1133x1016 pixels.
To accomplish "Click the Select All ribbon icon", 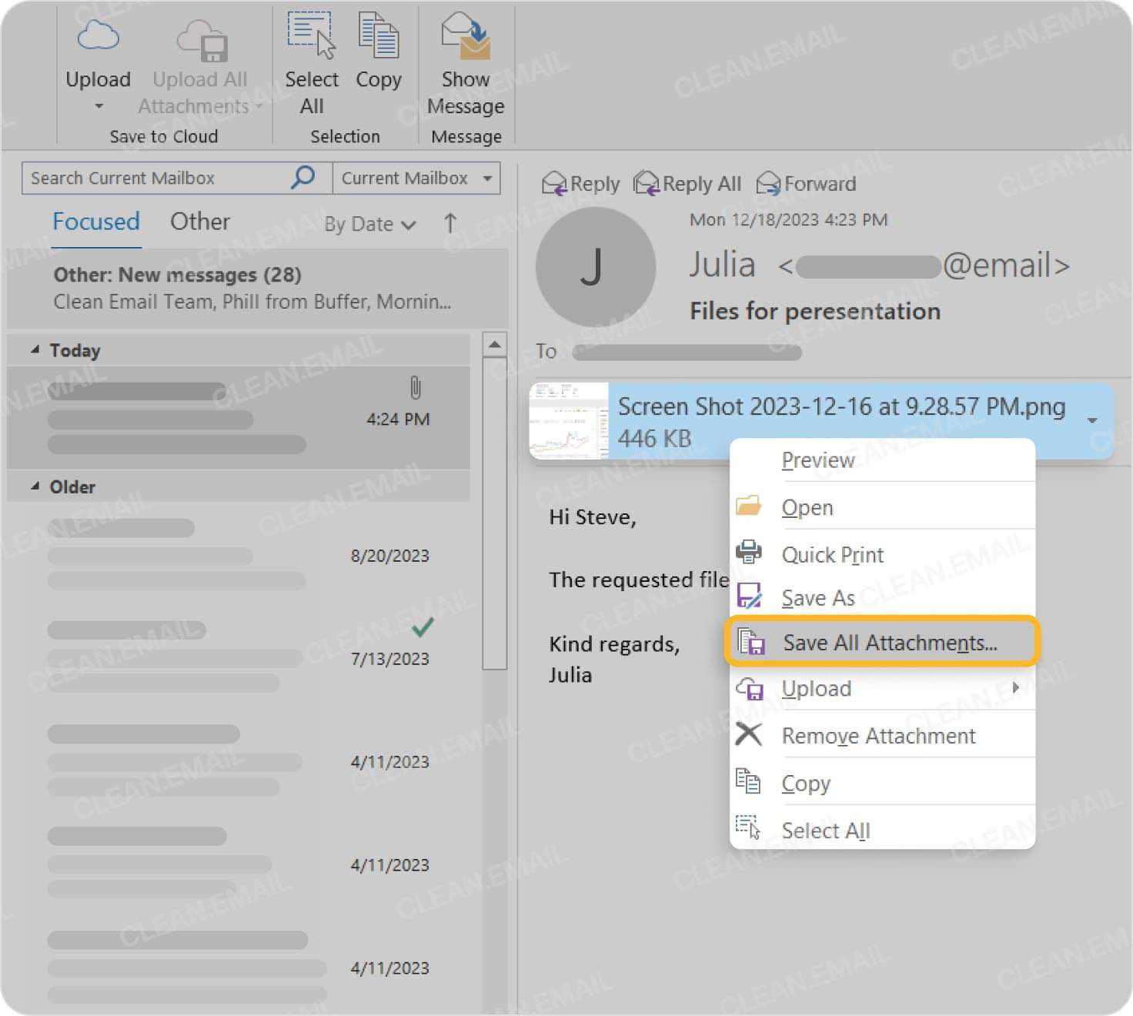I will click(311, 36).
